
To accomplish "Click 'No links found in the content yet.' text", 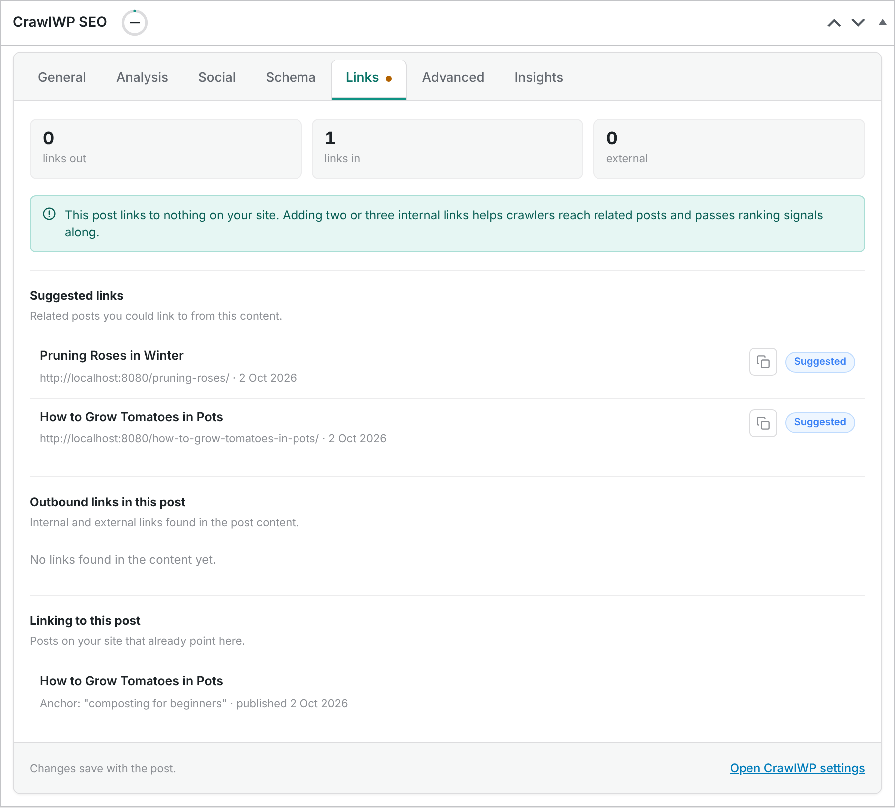I will coord(123,560).
